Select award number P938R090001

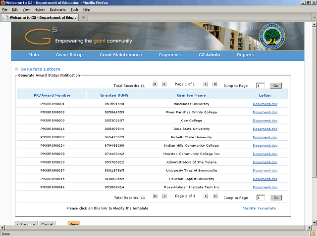(53, 104)
